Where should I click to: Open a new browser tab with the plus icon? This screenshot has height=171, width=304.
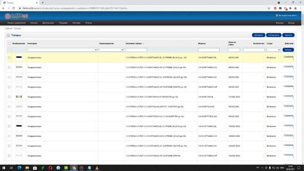click(x=43, y=3)
